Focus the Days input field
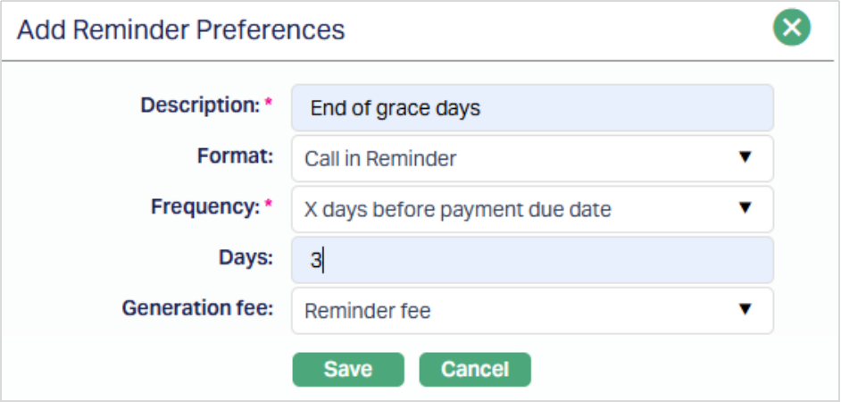 [x=532, y=260]
